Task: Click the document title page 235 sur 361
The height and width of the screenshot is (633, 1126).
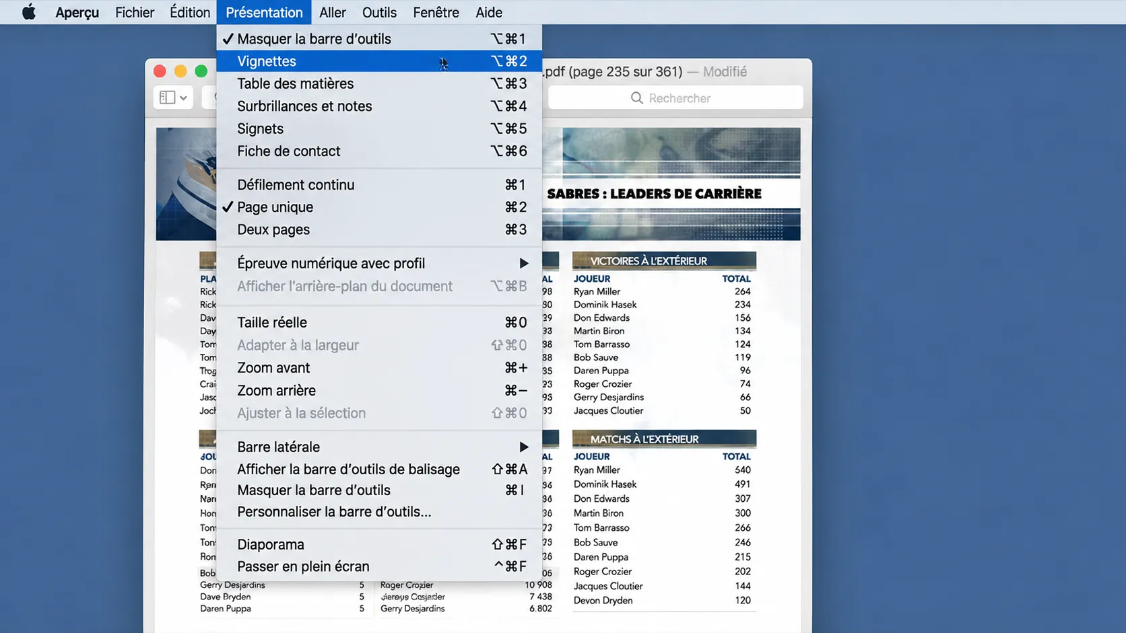Action: 613,71
